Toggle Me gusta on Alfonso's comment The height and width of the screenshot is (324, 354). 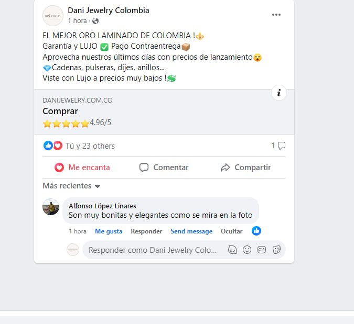pos(109,231)
